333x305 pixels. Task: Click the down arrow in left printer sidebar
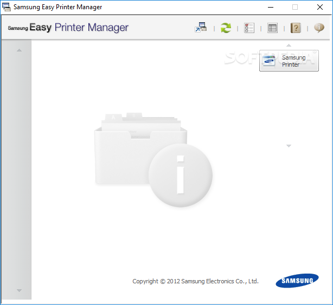(x=19, y=290)
